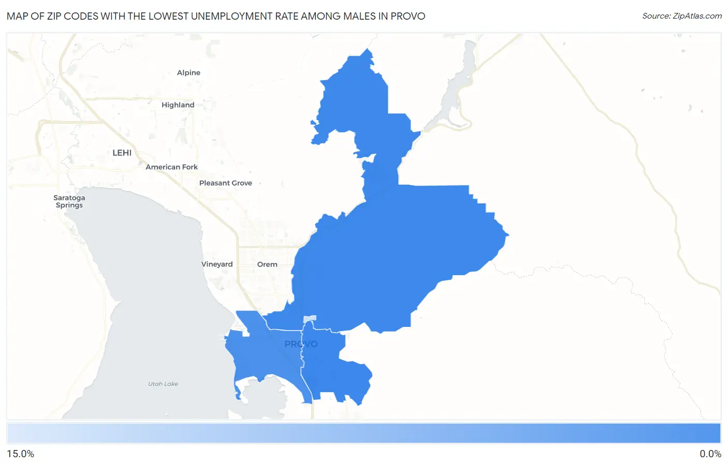Click the PROVO label on blue region
Viewport: 728px width, 465px height.
[301, 344]
